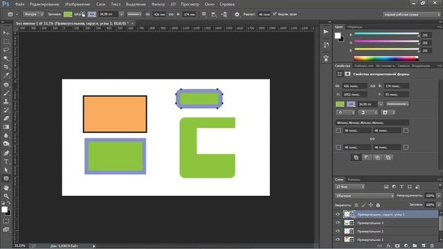Screen dimensions: 443x249
Task: Select the Eyedropper tool
Action: click(6, 75)
